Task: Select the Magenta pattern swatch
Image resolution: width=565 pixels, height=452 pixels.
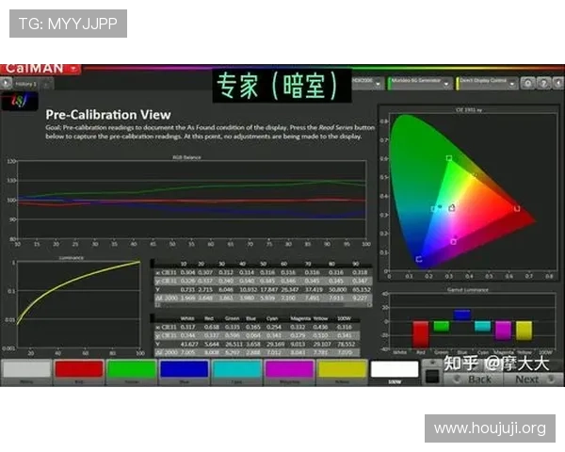Action: [289, 370]
